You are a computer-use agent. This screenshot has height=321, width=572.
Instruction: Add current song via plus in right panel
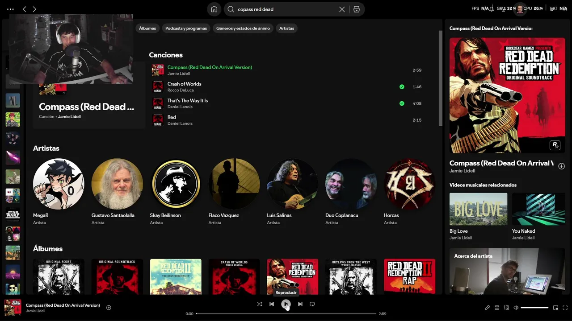561,166
